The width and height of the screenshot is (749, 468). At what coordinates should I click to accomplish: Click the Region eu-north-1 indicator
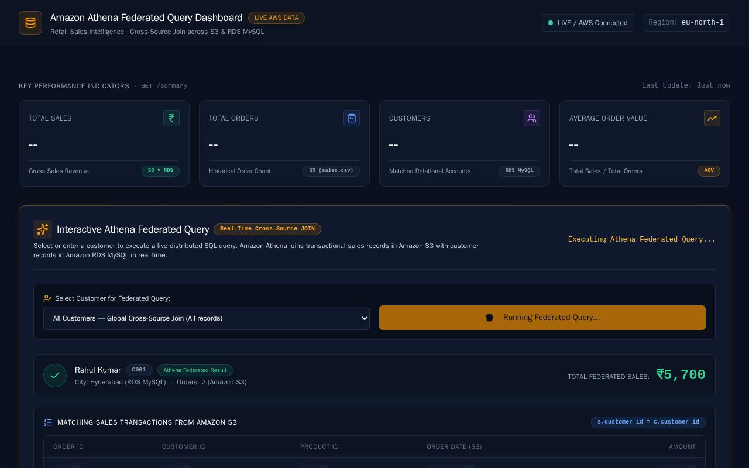(x=686, y=23)
